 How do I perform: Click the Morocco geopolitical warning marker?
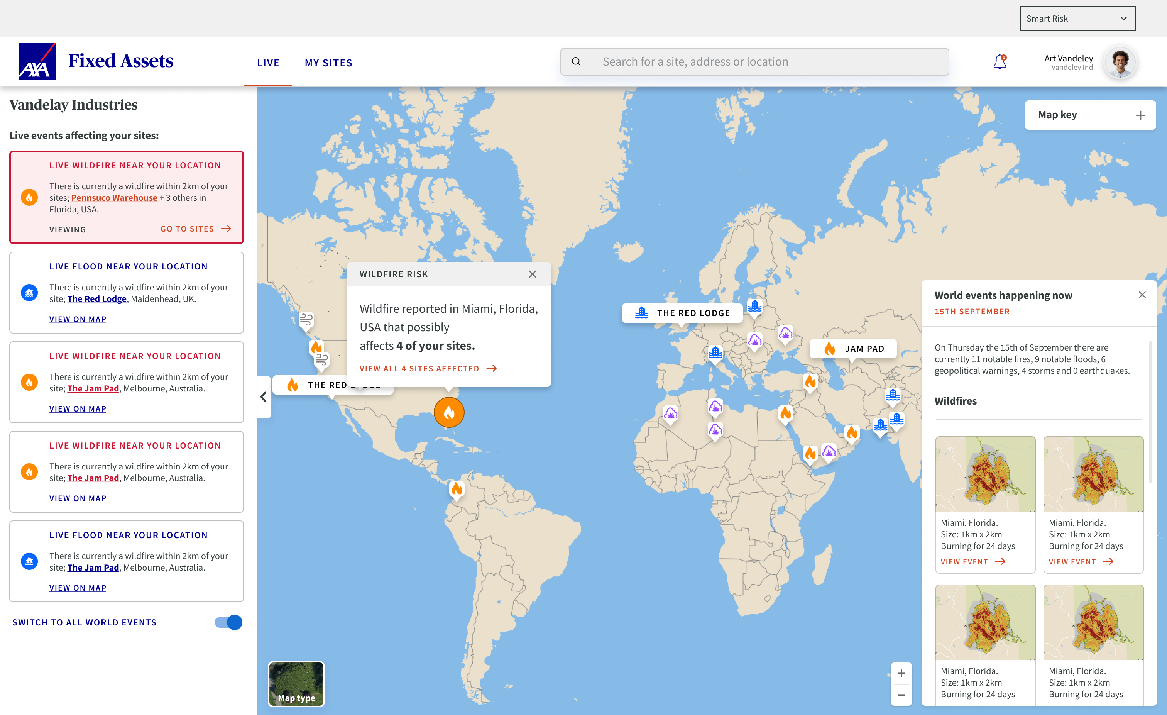670,415
